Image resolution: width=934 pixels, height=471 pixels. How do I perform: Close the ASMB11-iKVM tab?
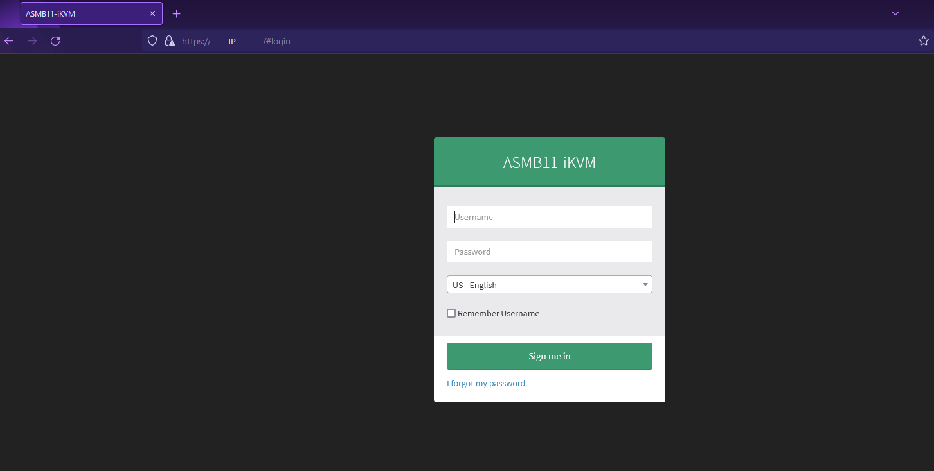tap(152, 13)
